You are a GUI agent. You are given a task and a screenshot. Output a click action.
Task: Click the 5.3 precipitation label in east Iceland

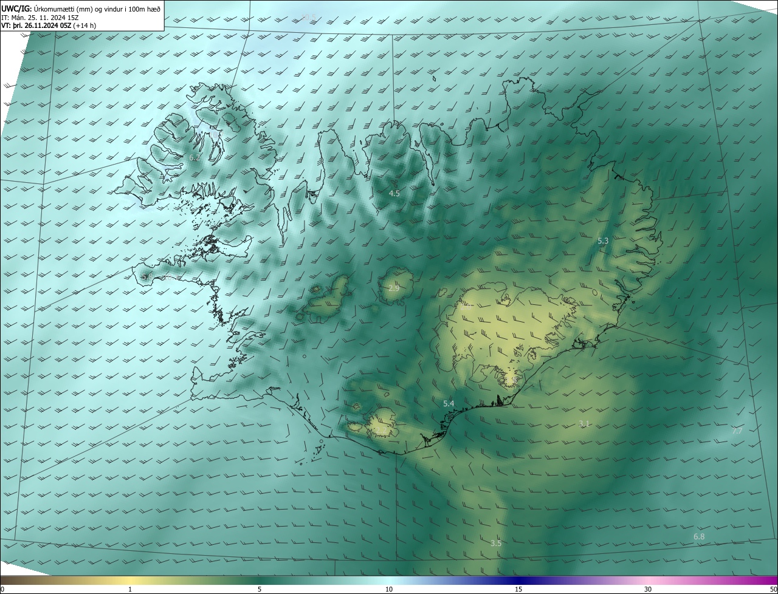point(603,241)
